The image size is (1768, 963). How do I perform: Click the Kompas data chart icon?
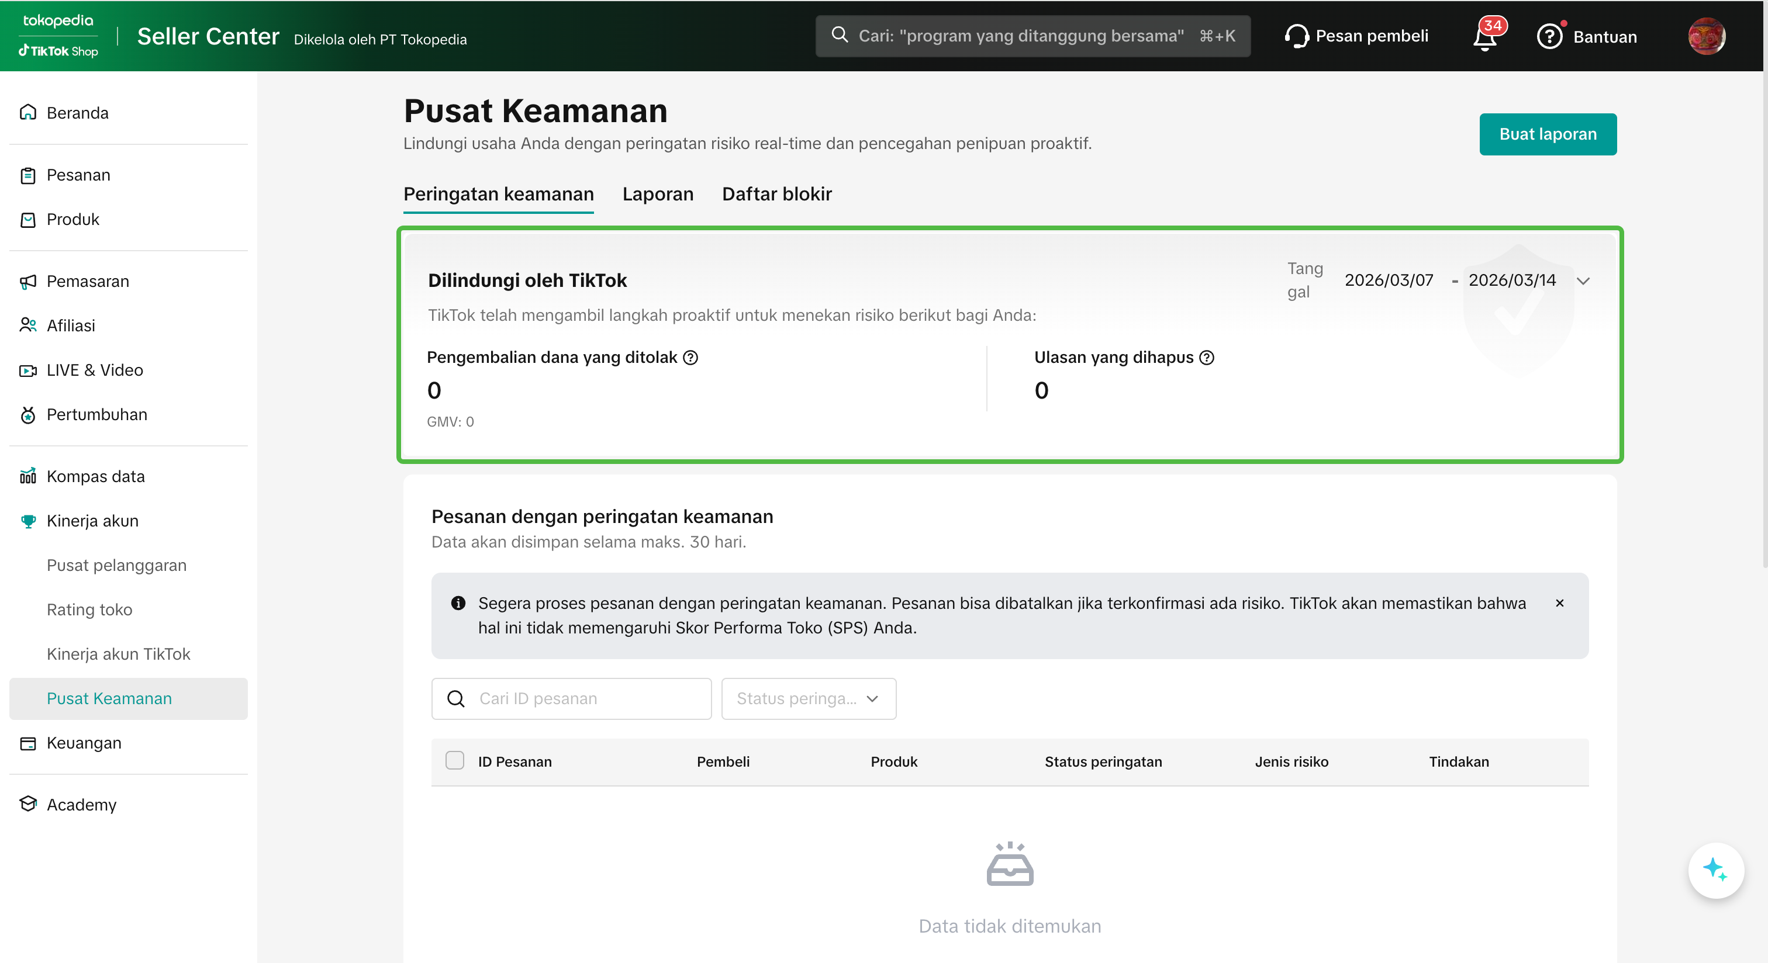pyautogui.click(x=27, y=476)
